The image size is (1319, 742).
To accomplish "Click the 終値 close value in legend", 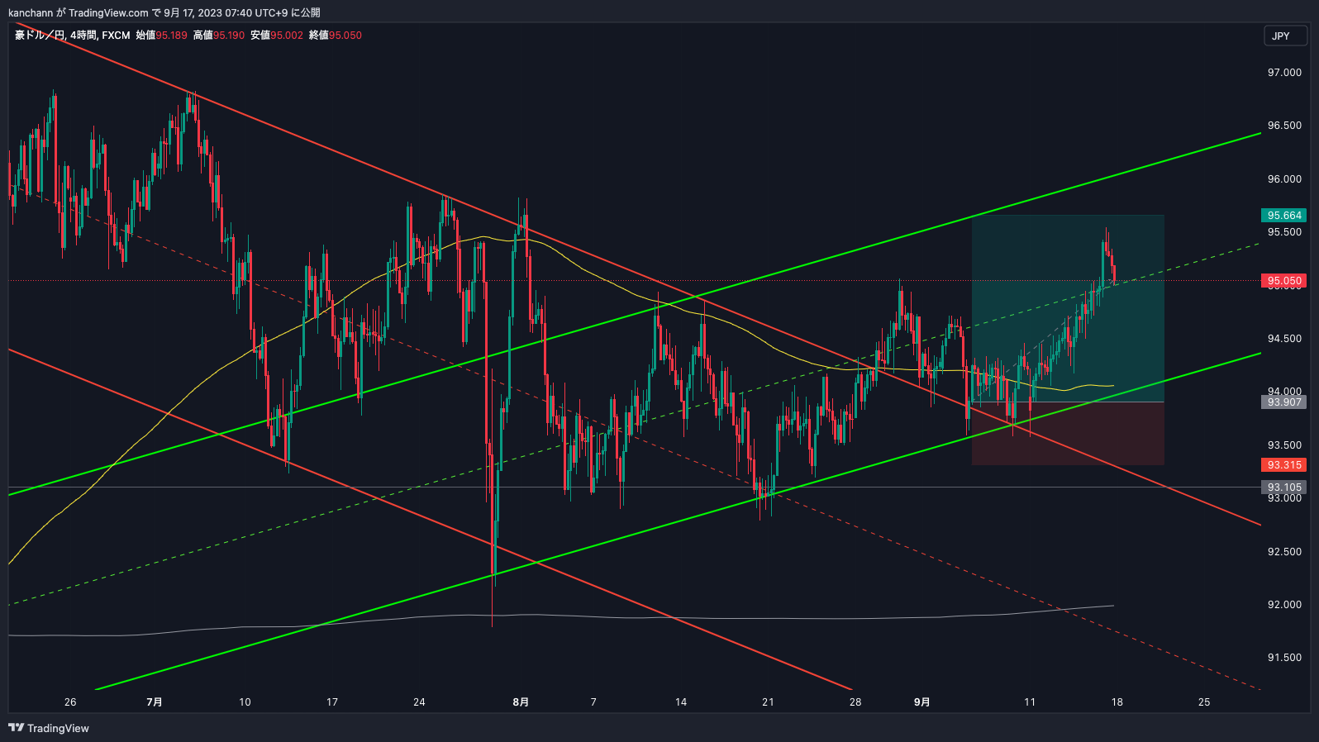I will (x=335, y=35).
